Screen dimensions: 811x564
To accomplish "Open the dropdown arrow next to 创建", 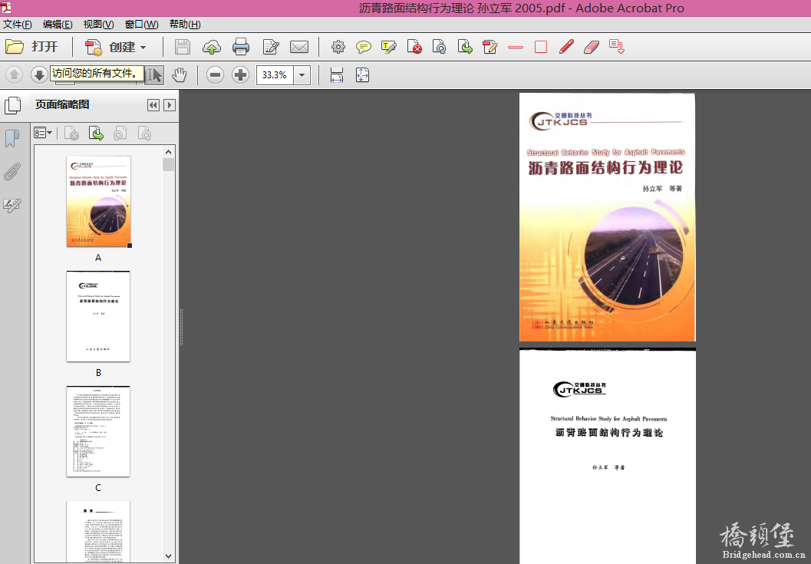I will click(143, 48).
